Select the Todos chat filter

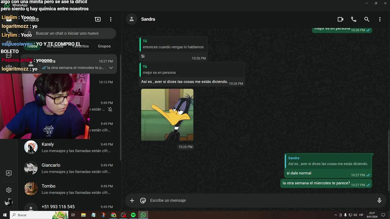[x=32, y=46]
